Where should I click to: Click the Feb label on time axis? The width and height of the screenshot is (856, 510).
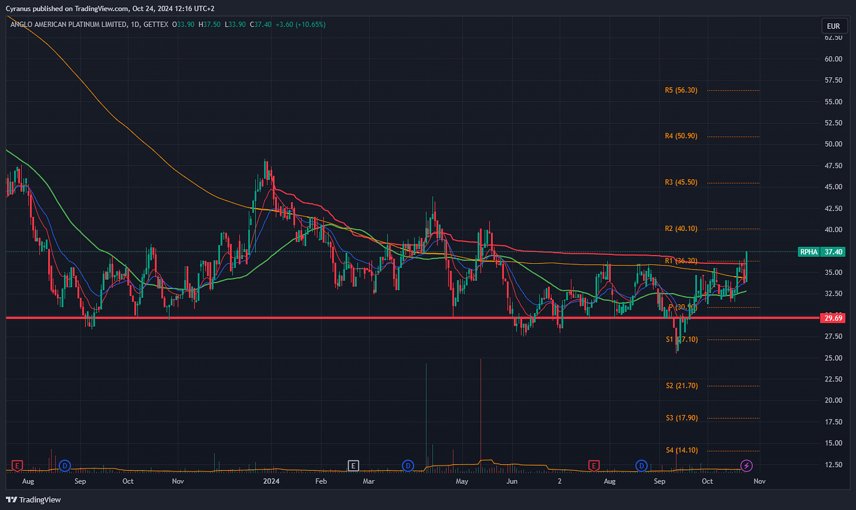point(321,481)
